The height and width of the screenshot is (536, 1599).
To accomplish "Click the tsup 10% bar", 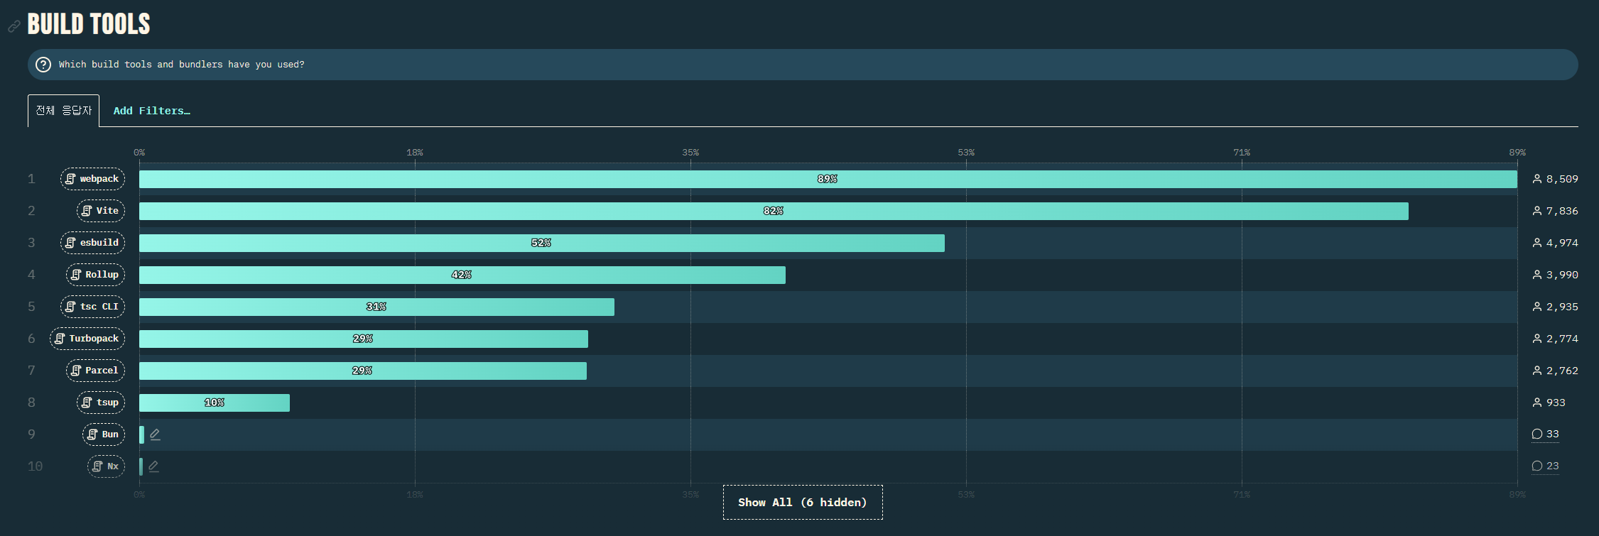I will click(x=215, y=403).
